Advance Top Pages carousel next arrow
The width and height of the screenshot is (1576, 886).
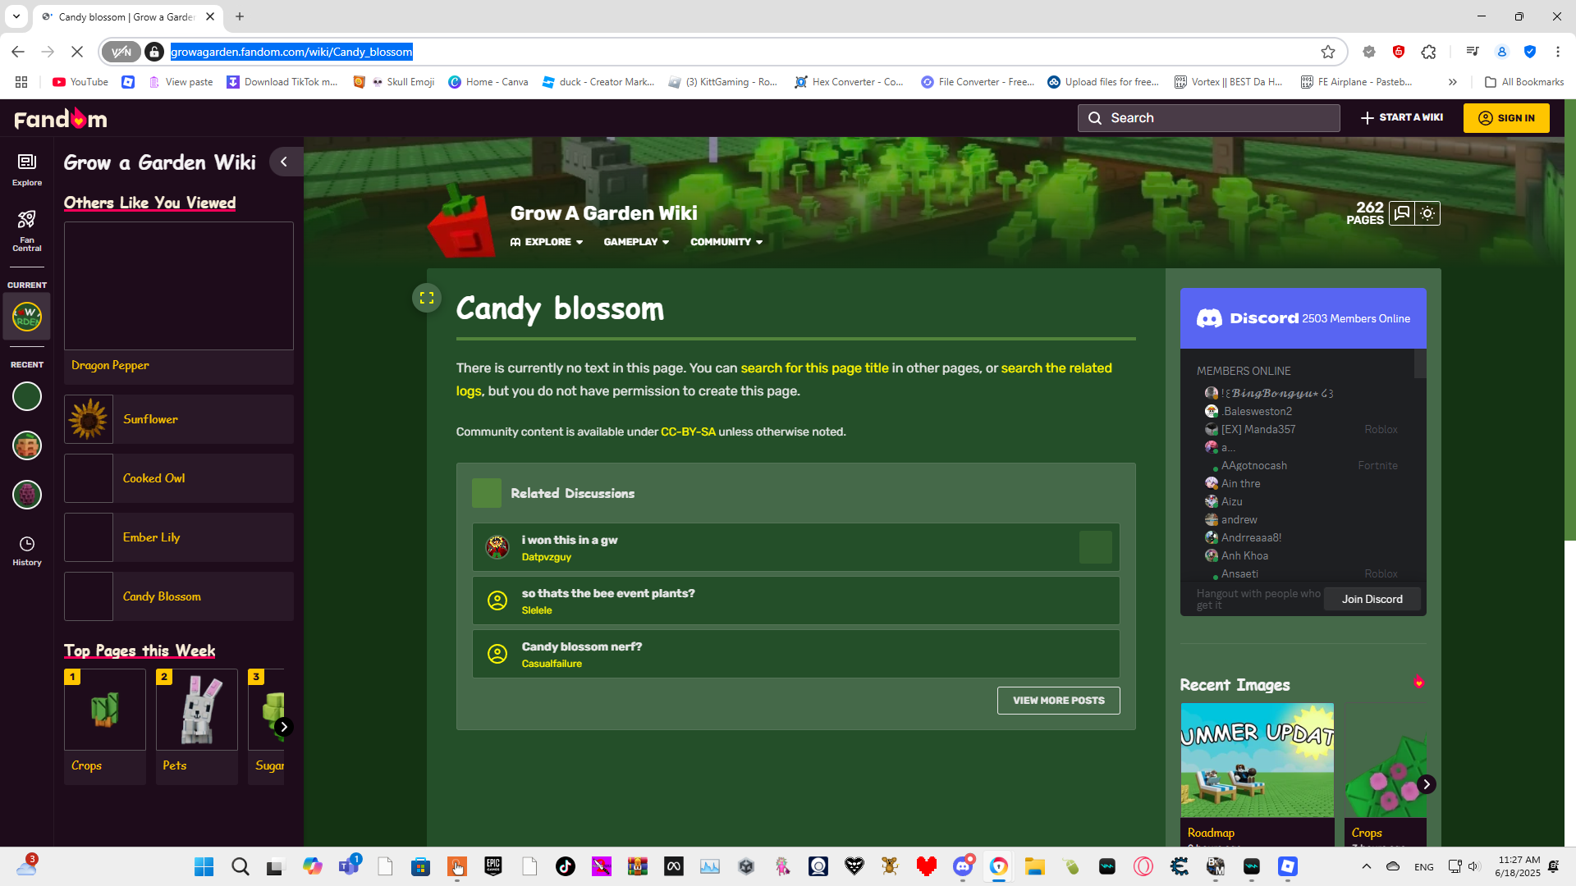(283, 727)
